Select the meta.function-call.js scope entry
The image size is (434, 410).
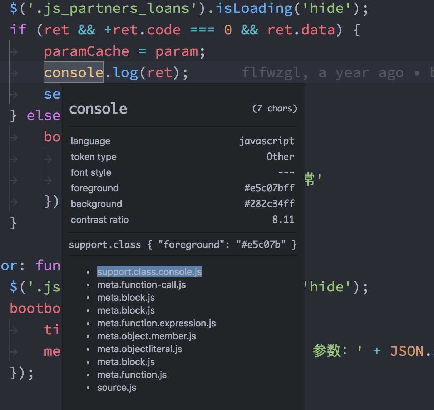click(142, 284)
